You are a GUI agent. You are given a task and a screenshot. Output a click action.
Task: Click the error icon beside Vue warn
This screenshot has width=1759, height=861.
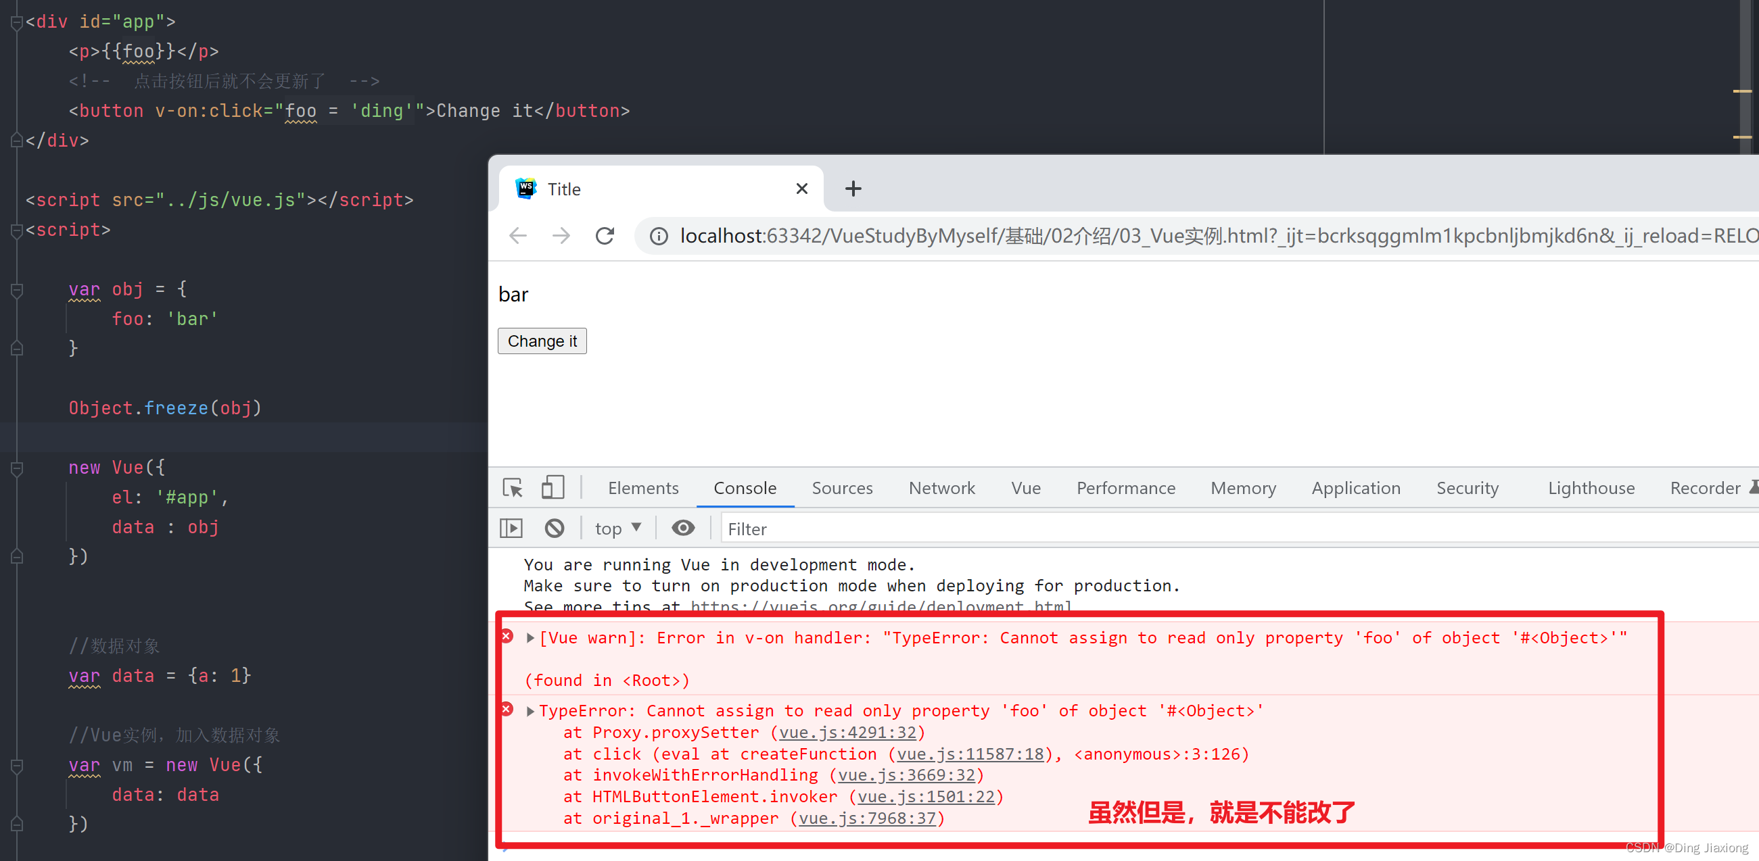click(x=507, y=636)
